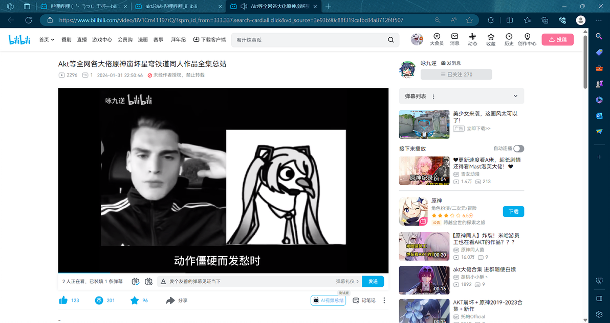Image resolution: width=610 pixels, height=323 pixels.
Task: Open 会员购 navigation item
Action: tap(125, 40)
